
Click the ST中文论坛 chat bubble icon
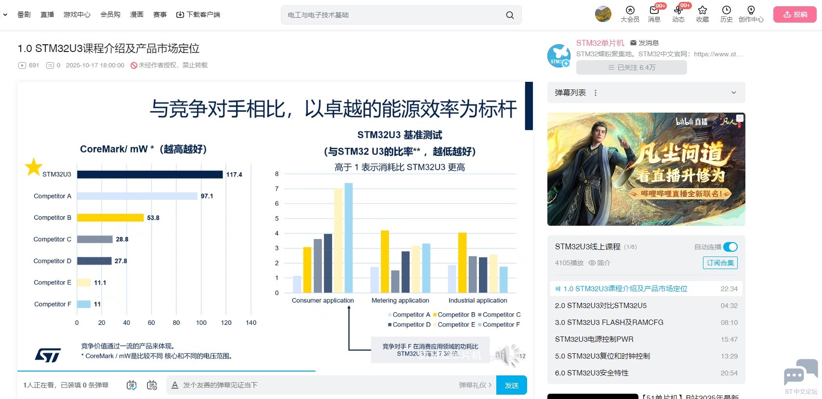(x=801, y=373)
